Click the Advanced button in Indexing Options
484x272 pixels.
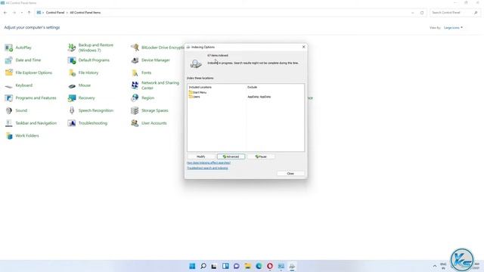click(x=231, y=156)
